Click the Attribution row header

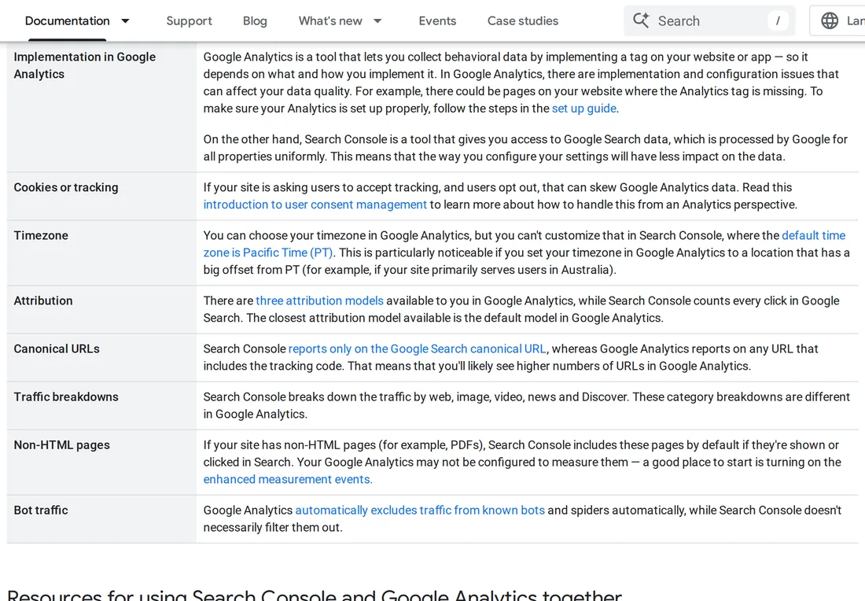101,310
